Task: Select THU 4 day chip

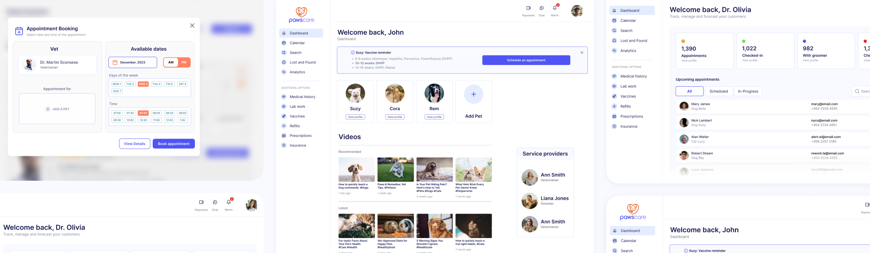Action: pos(156,84)
